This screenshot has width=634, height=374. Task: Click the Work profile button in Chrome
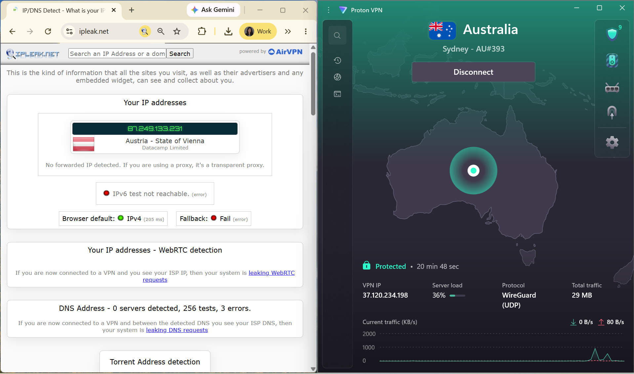[x=258, y=31]
